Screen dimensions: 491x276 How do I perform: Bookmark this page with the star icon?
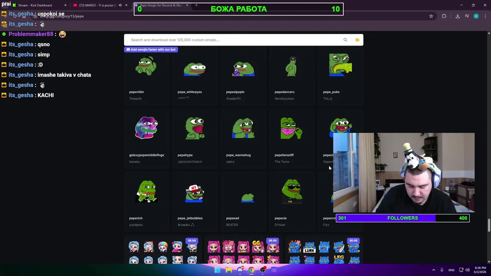[x=431, y=16]
